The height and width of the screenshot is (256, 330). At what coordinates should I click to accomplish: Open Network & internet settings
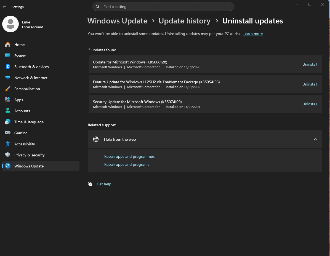click(x=31, y=78)
